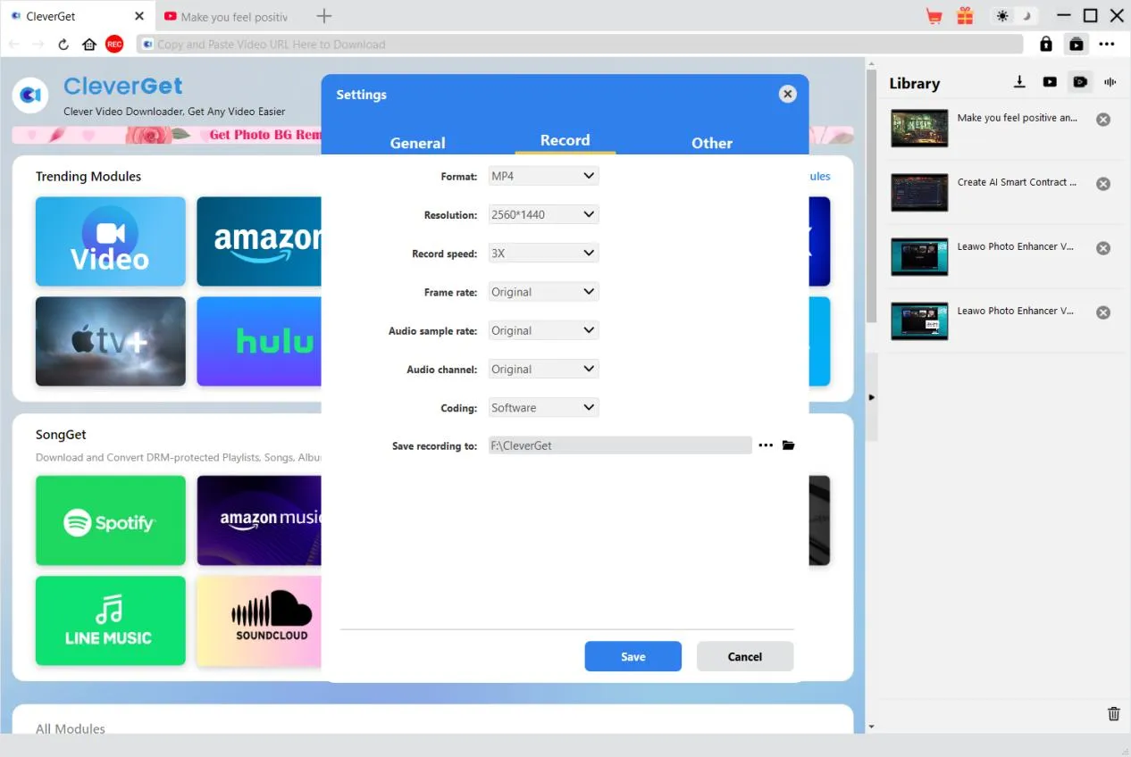Open the downloading list icon in Library
This screenshot has height=757, width=1131.
[x=1019, y=82]
